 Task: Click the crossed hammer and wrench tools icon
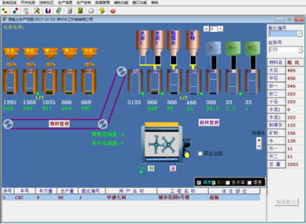(x=37, y=10)
